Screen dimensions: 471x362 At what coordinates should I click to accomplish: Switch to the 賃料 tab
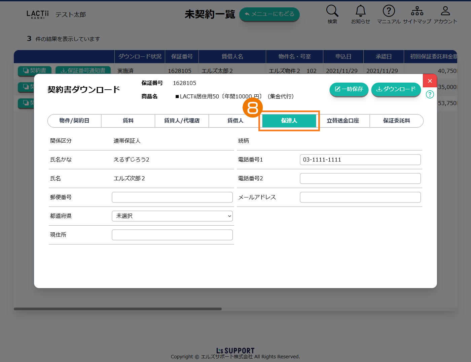(x=128, y=121)
